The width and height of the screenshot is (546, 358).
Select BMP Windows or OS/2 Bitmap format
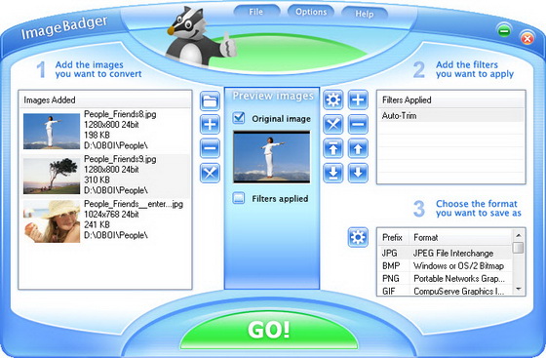[445, 265]
